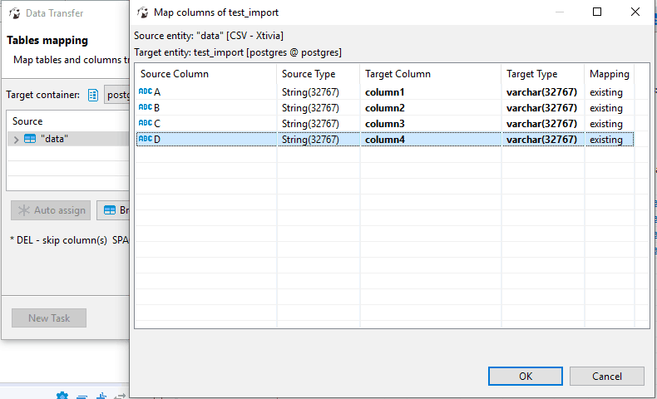Click the Source Column header
The image size is (657, 399).
coord(205,74)
